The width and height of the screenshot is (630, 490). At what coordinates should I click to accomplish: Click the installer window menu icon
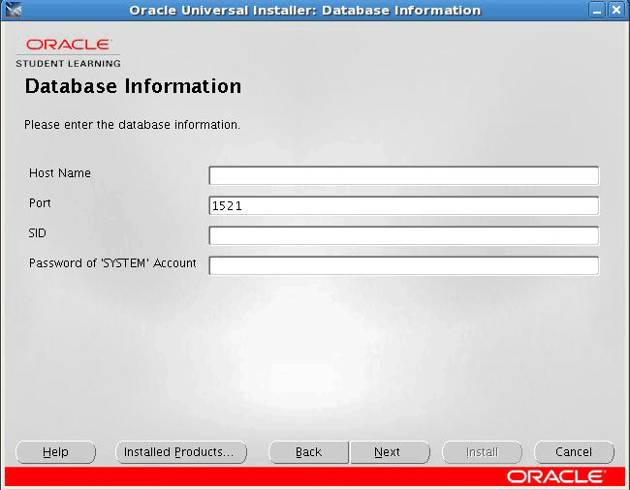(14, 10)
